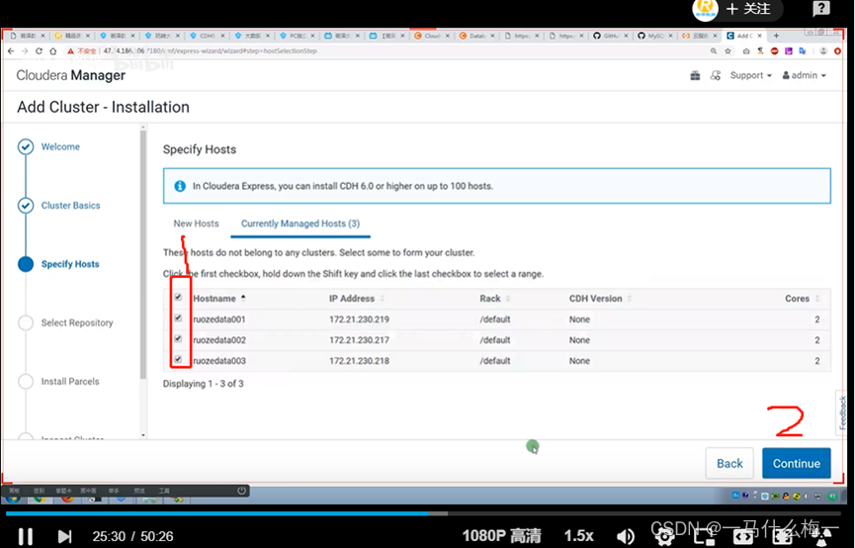
Task: Bookmark the page with the star icon
Action: click(x=727, y=50)
